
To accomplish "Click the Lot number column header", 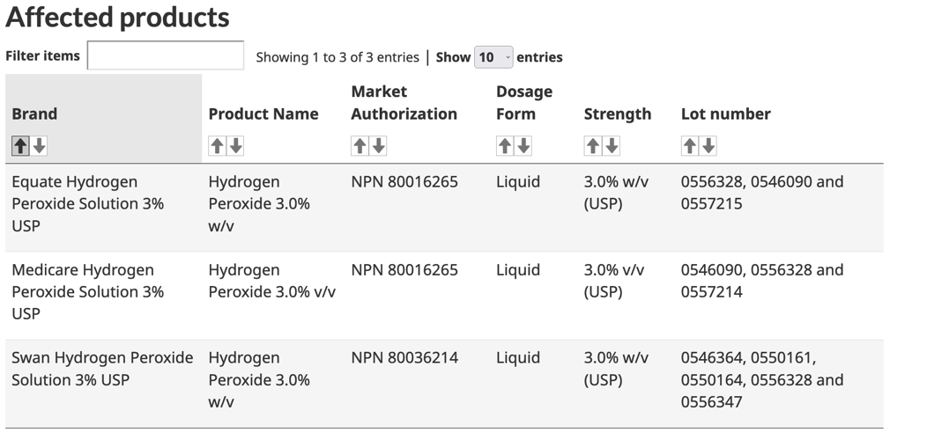I will click(x=725, y=114).
